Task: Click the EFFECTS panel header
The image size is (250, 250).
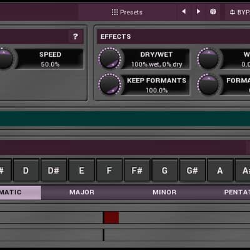Action: click(x=173, y=36)
